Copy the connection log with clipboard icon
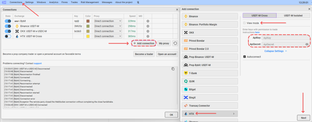This screenshot has height=122, width=312. [173, 69]
